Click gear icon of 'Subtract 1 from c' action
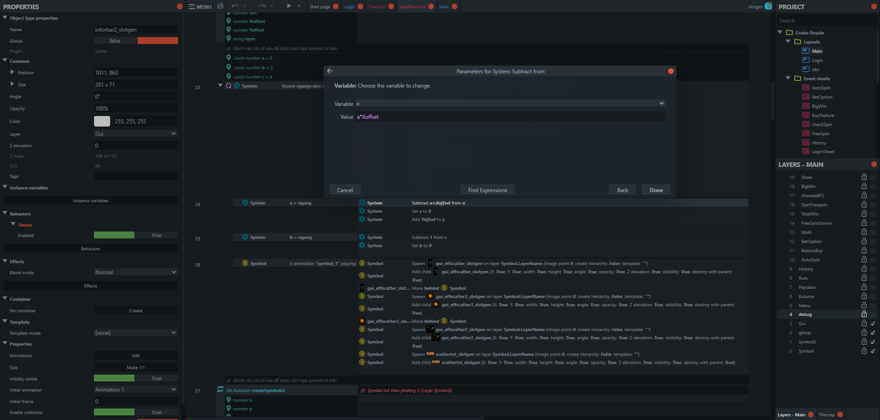Viewport: 880px width, 420px height. (x=362, y=237)
